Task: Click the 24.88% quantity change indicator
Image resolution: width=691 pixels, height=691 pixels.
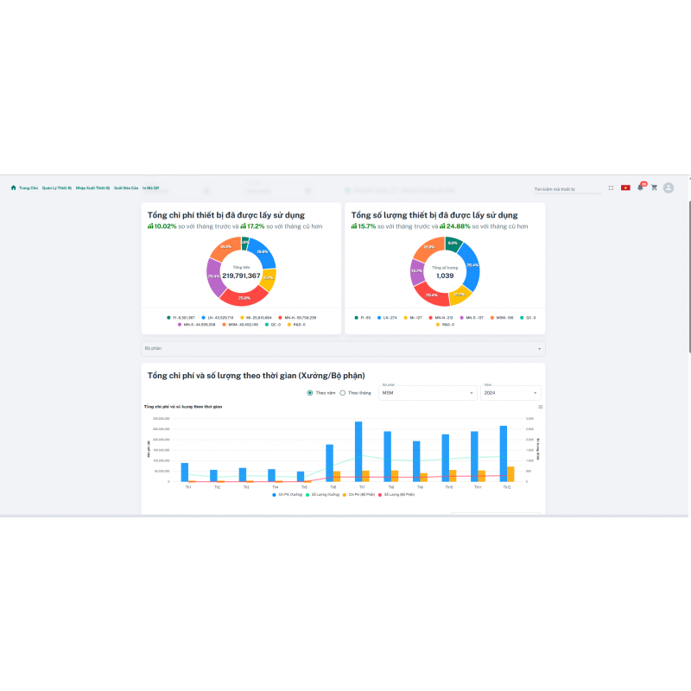Action: (455, 226)
